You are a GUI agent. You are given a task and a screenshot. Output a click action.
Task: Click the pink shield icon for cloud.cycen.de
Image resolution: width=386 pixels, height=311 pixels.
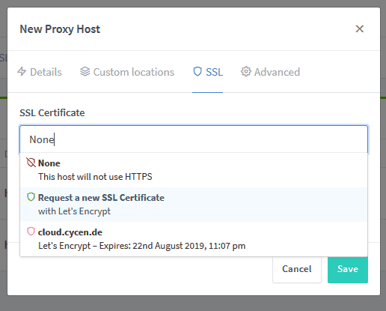(31, 232)
